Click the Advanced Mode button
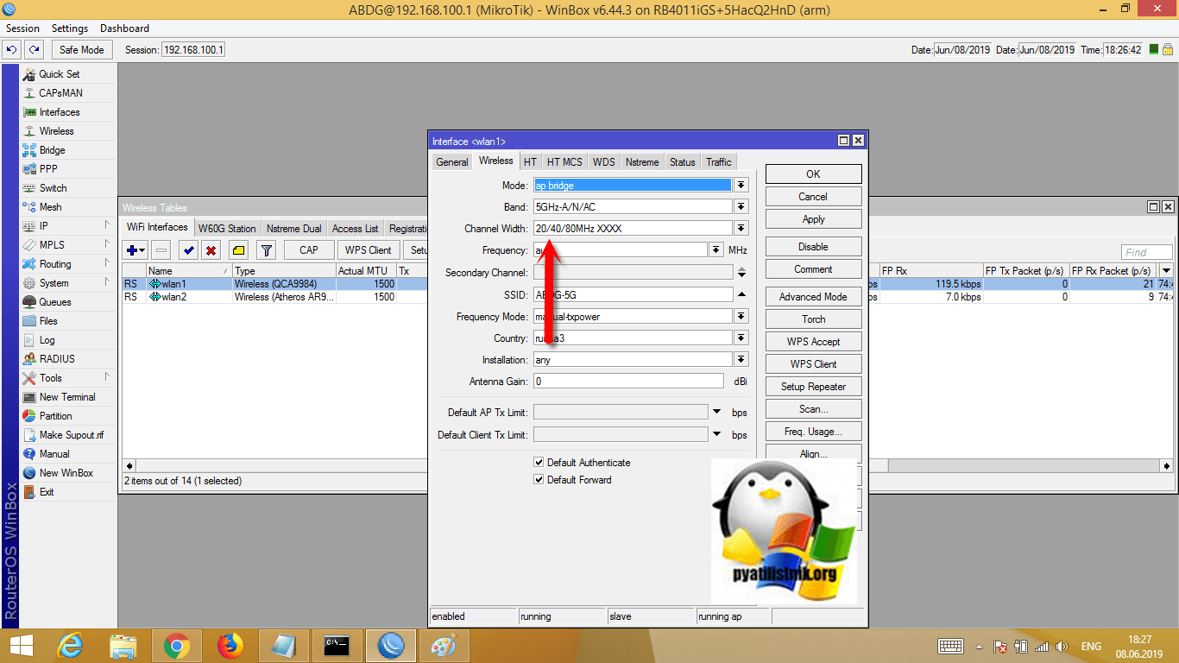The width and height of the screenshot is (1179, 663). coord(813,297)
